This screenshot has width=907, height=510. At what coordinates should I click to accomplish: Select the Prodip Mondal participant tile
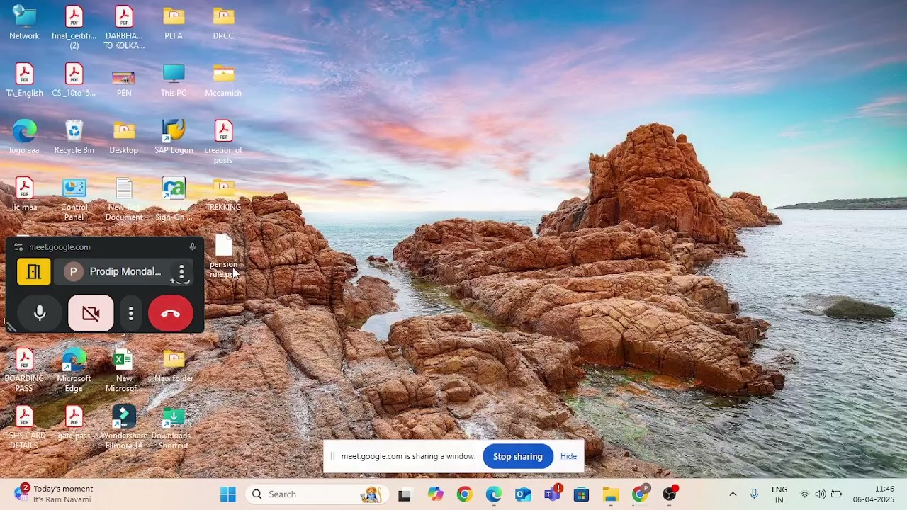124,271
